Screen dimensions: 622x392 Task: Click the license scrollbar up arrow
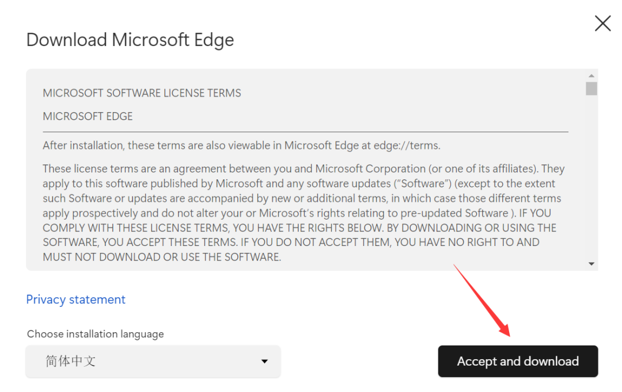tap(591, 76)
